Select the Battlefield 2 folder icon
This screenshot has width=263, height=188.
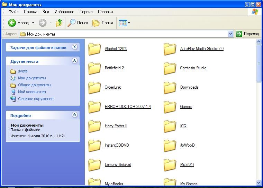click(94, 68)
